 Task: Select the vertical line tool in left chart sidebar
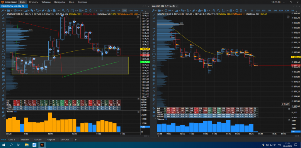tap(3, 25)
